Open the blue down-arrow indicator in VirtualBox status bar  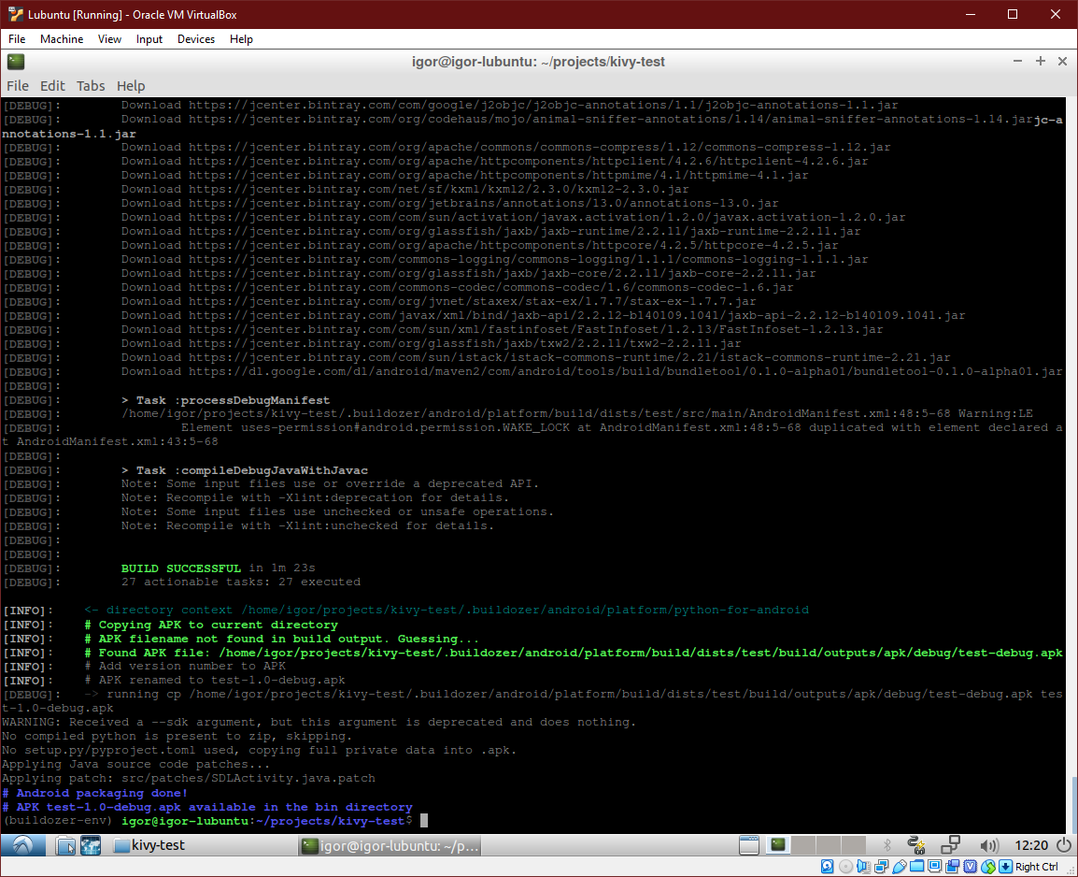pyautogui.click(x=1005, y=866)
